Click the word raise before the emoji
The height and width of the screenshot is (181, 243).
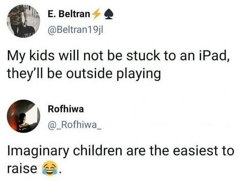tap(22, 168)
